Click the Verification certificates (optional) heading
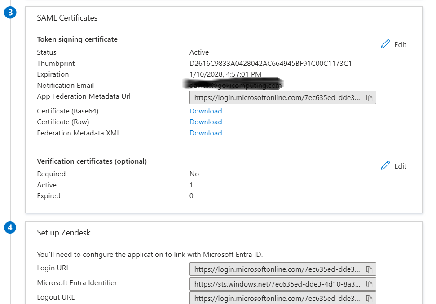Viewport: 436px width, 304px height. 92,161
